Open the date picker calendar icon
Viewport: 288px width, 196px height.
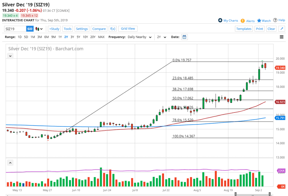(x=184, y=37)
